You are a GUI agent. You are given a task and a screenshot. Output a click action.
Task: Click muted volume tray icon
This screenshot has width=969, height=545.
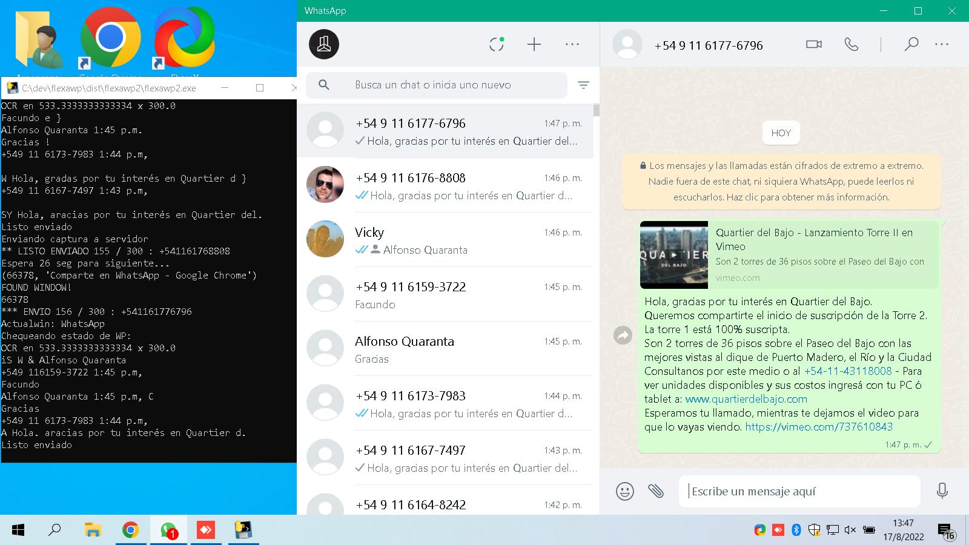coord(850,530)
